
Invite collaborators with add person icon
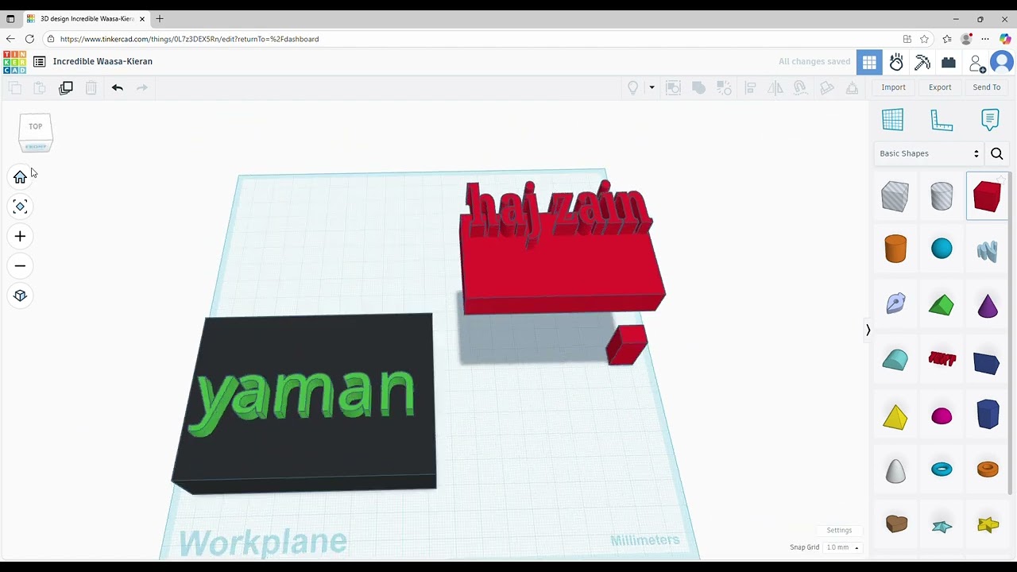coord(977,63)
